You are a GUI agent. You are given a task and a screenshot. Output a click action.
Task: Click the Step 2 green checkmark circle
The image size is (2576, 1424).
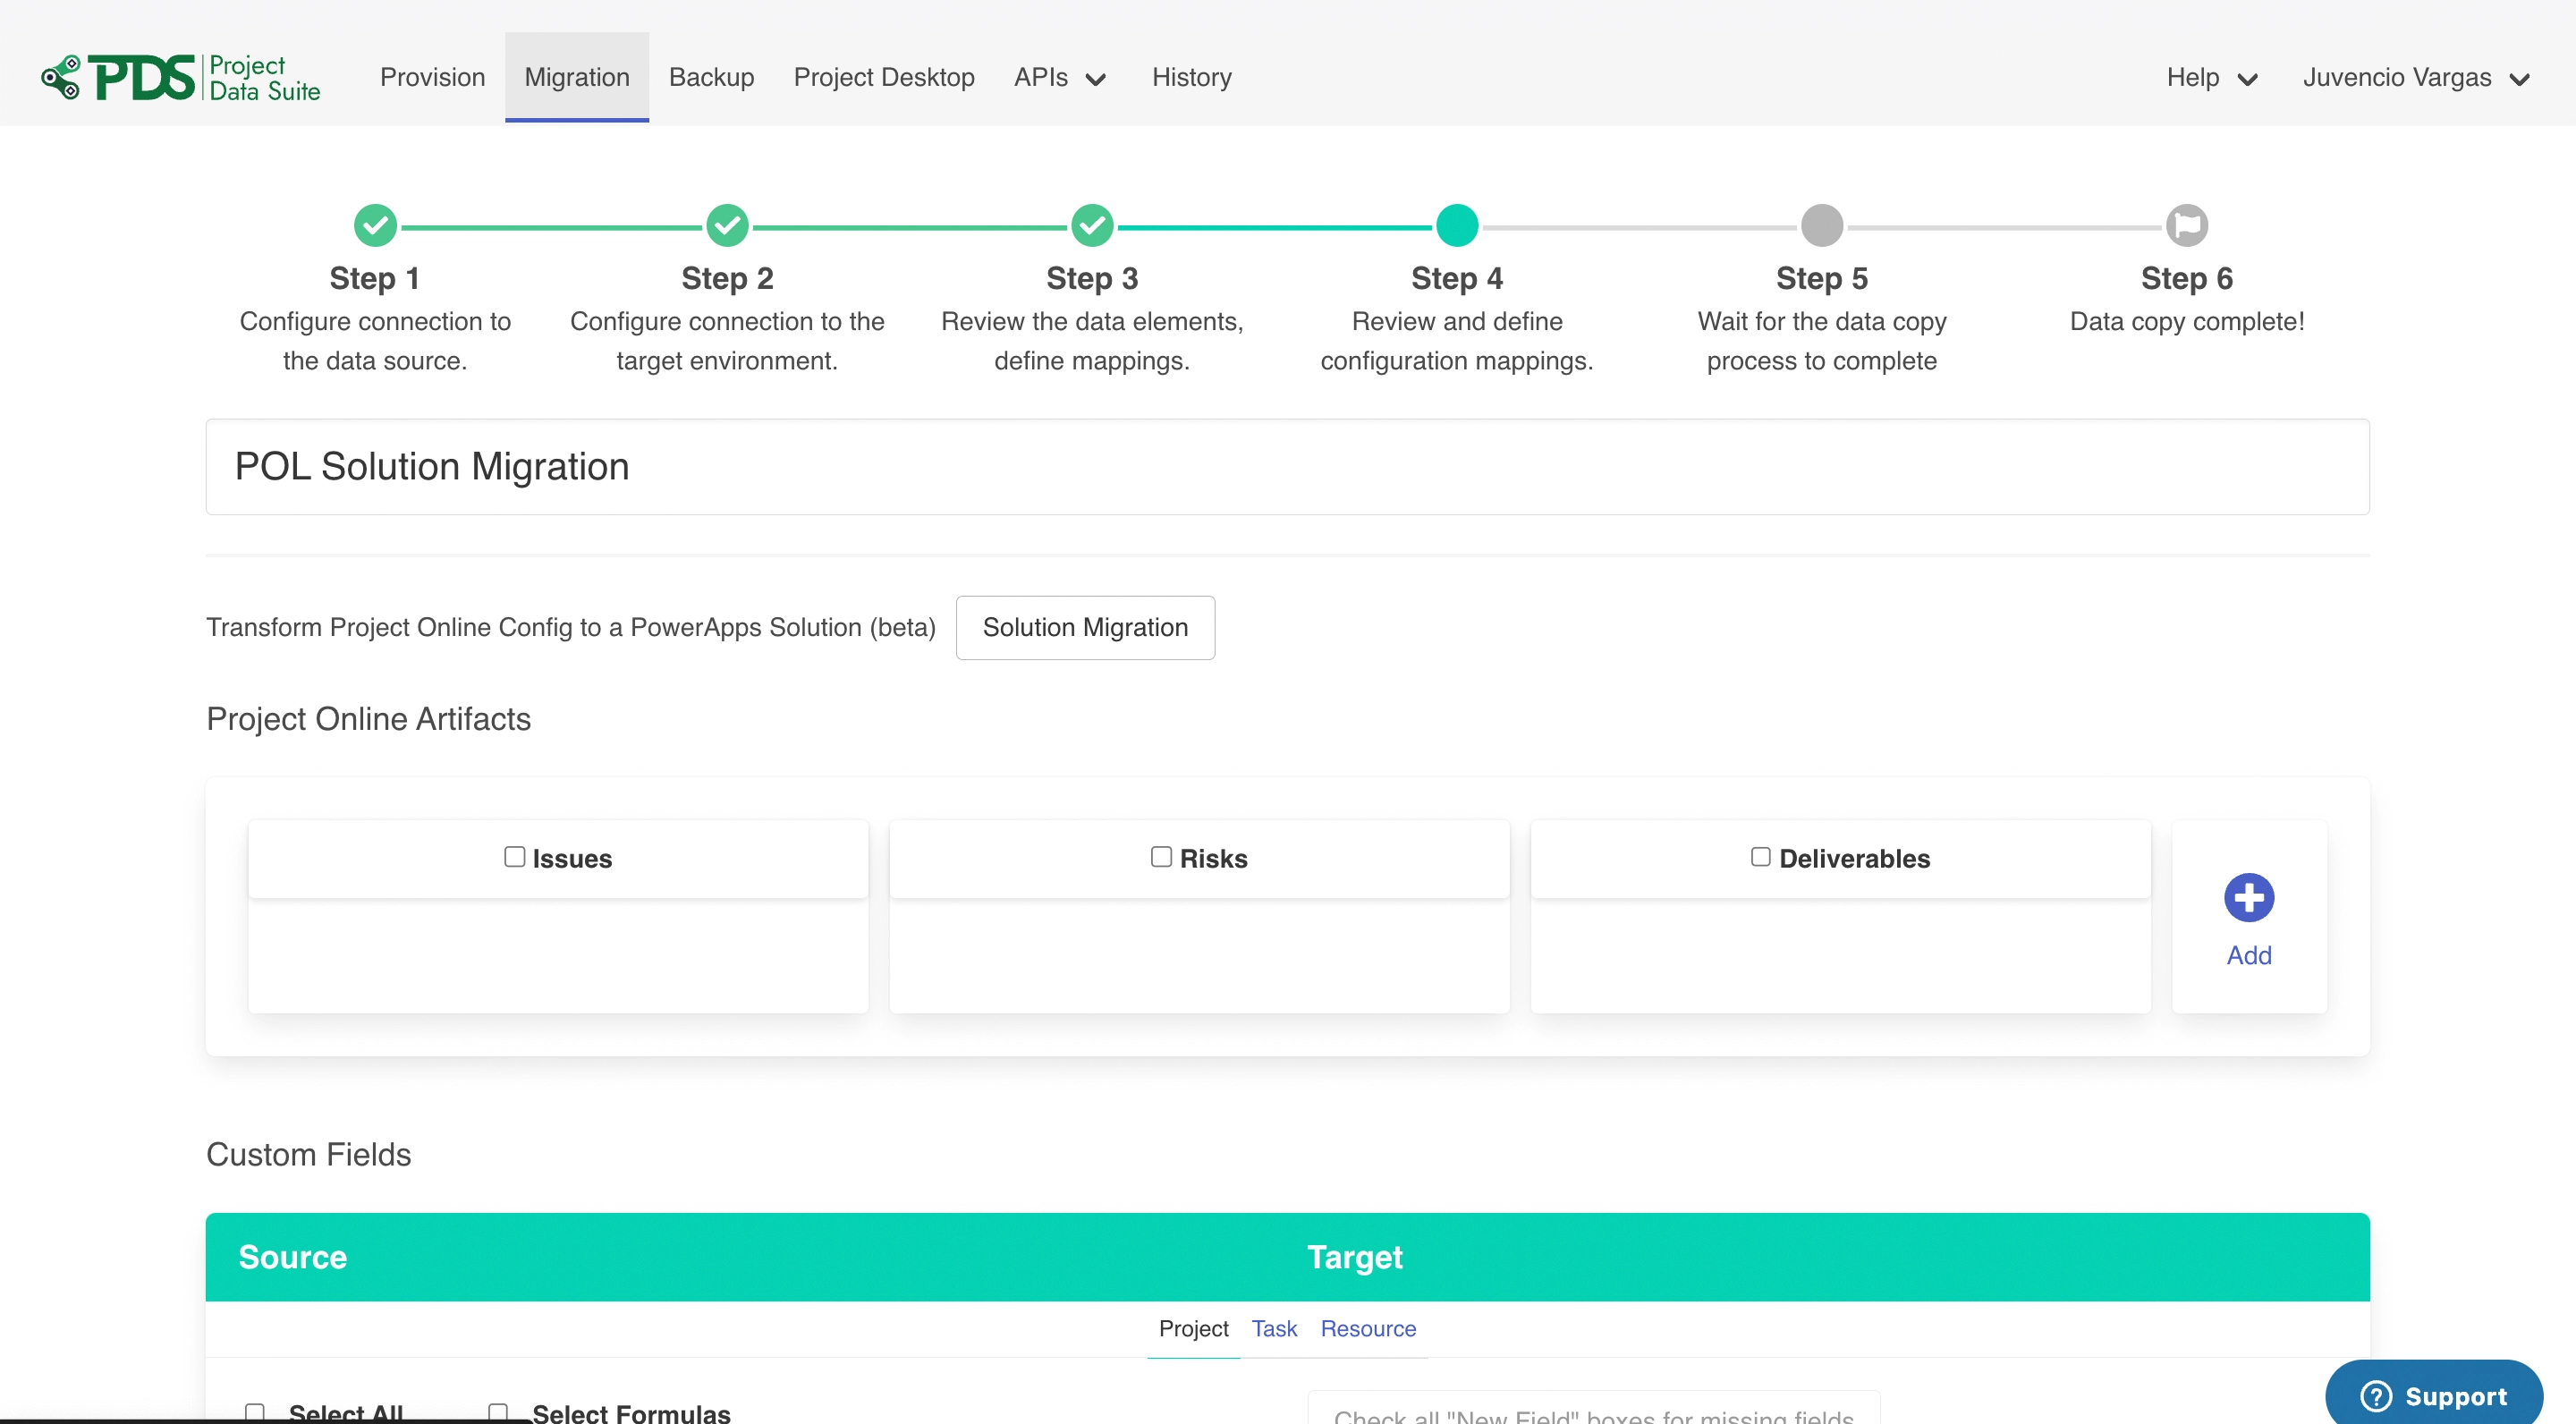coord(727,225)
